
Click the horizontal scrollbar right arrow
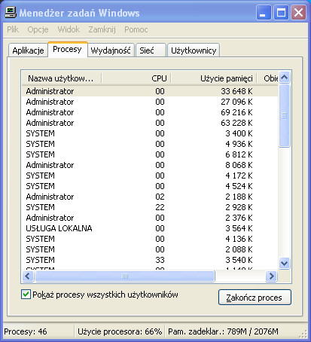[271, 276]
